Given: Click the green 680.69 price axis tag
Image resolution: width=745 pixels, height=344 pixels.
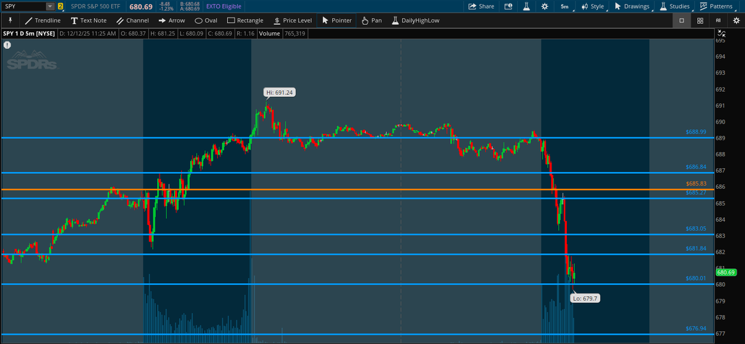Looking at the screenshot, I should 726,272.
